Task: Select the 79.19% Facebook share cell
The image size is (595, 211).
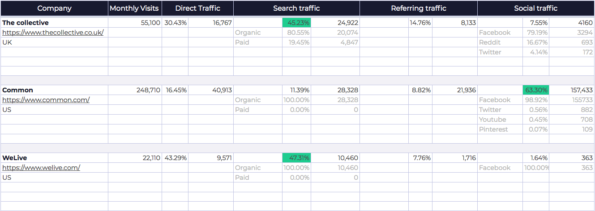Action: (x=536, y=33)
